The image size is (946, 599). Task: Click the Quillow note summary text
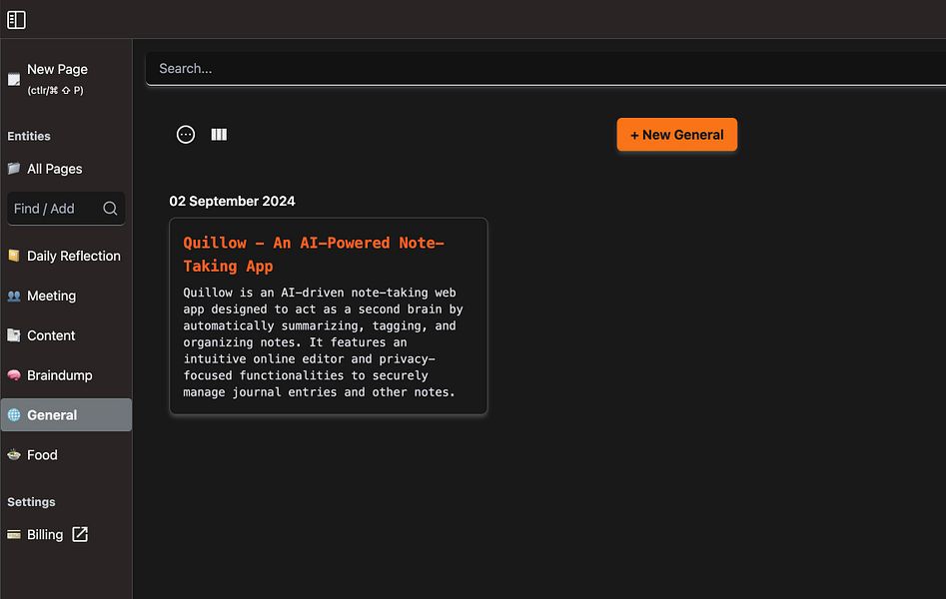tap(324, 342)
